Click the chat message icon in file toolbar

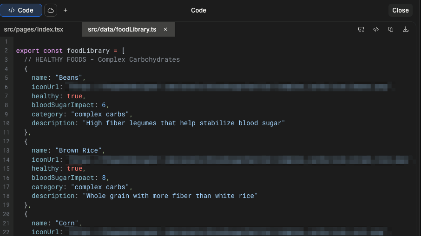pos(361,29)
